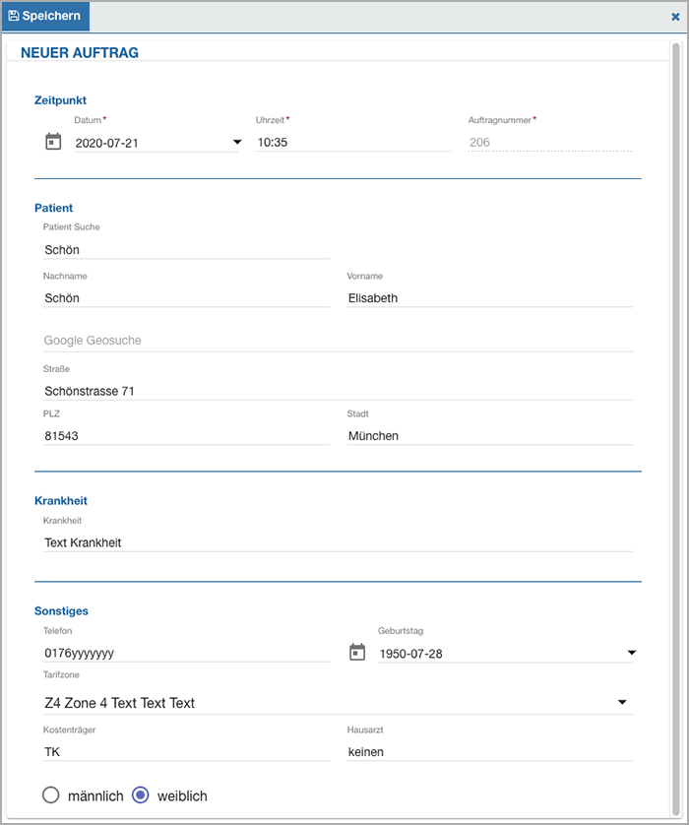Close the dialog with the X icon
The height and width of the screenshot is (825, 689).
tap(675, 17)
